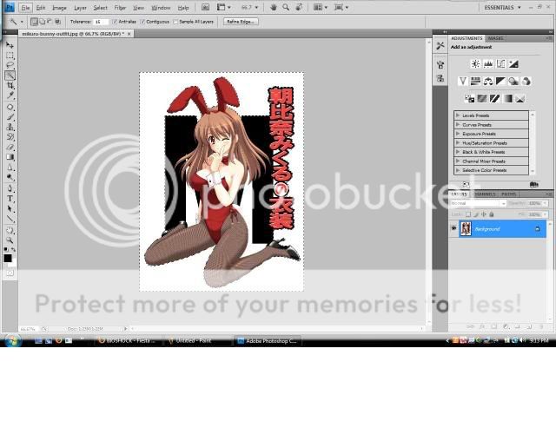Toggle Lock all in Layers panel
This screenshot has height=421, width=556.
[x=492, y=214]
